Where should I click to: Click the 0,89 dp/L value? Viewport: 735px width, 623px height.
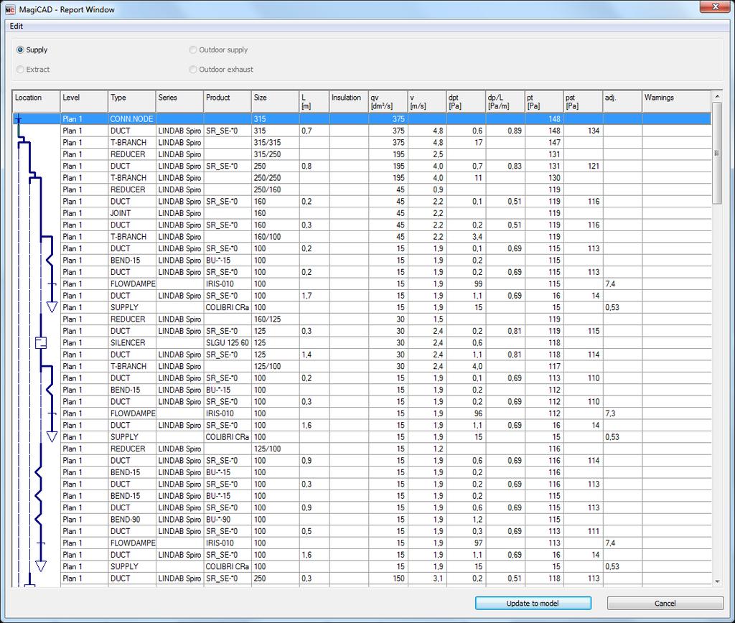tap(514, 131)
